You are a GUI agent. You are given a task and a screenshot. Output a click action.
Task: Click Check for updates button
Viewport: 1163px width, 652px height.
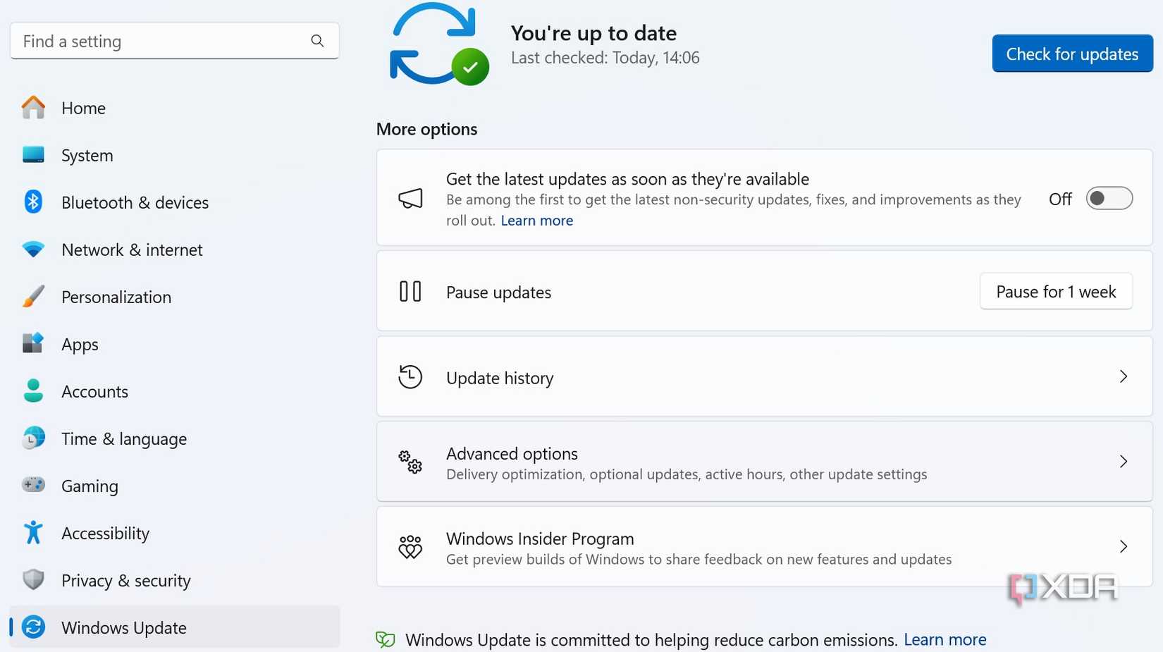tap(1072, 54)
